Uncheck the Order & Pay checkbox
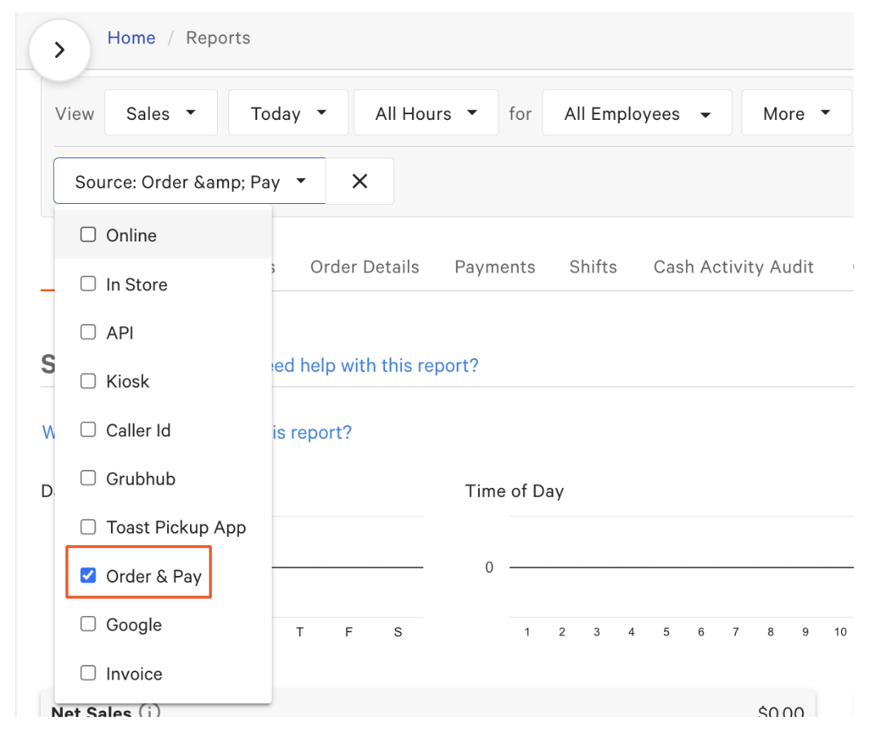881x731 pixels. click(x=88, y=576)
